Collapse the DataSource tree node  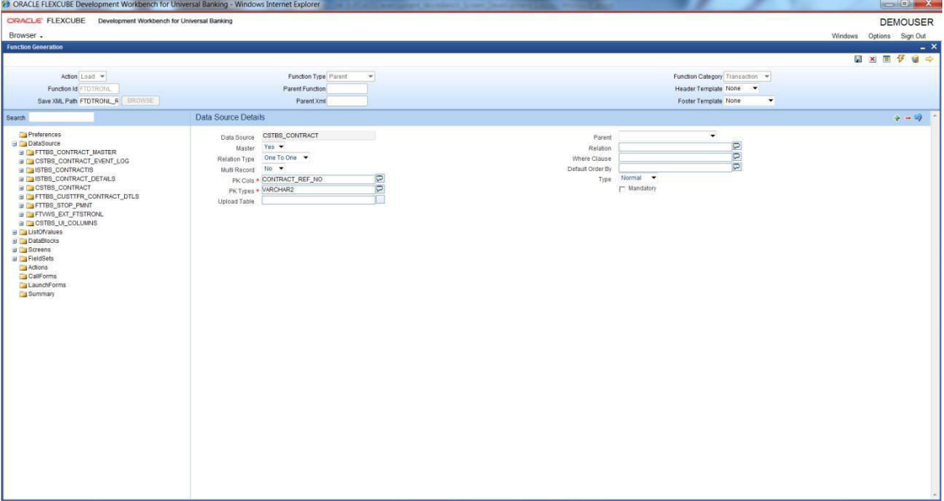[14, 144]
